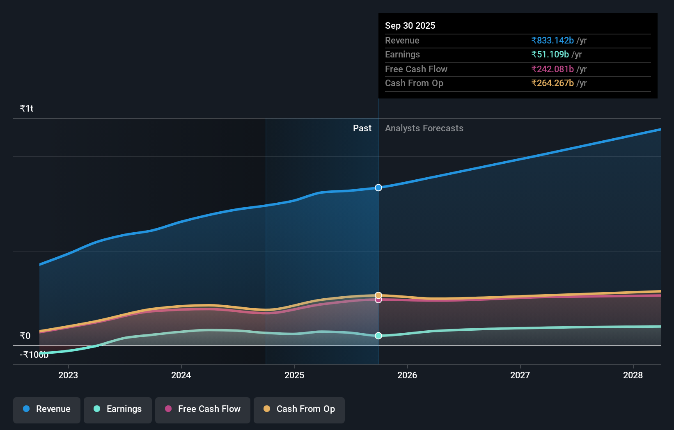The width and height of the screenshot is (674, 430).
Task: Click the teal Earnings legend dot
Action: tap(96, 409)
